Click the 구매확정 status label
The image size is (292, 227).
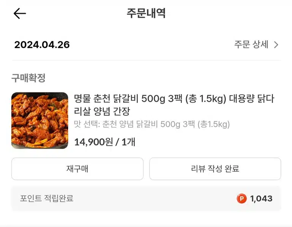pyautogui.click(x=28, y=78)
